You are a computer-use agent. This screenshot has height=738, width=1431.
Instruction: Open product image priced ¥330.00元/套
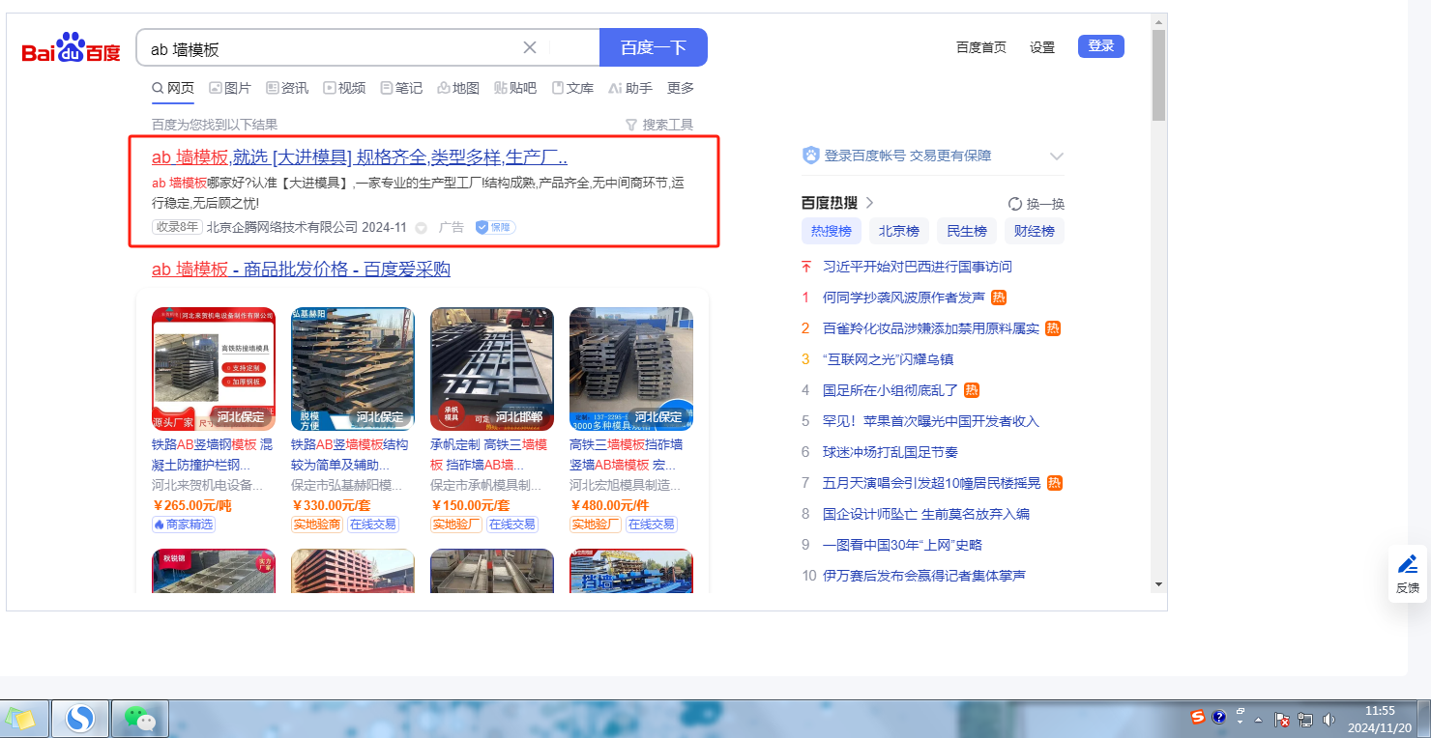(x=353, y=369)
